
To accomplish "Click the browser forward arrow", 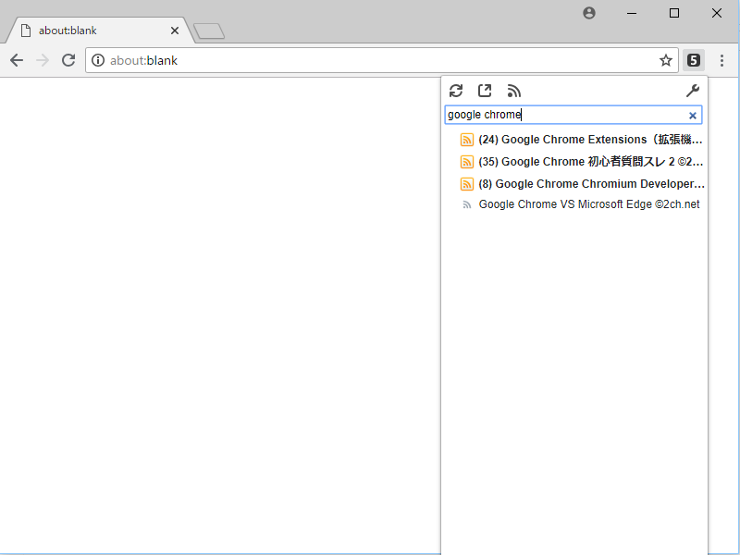I will (43, 60).
